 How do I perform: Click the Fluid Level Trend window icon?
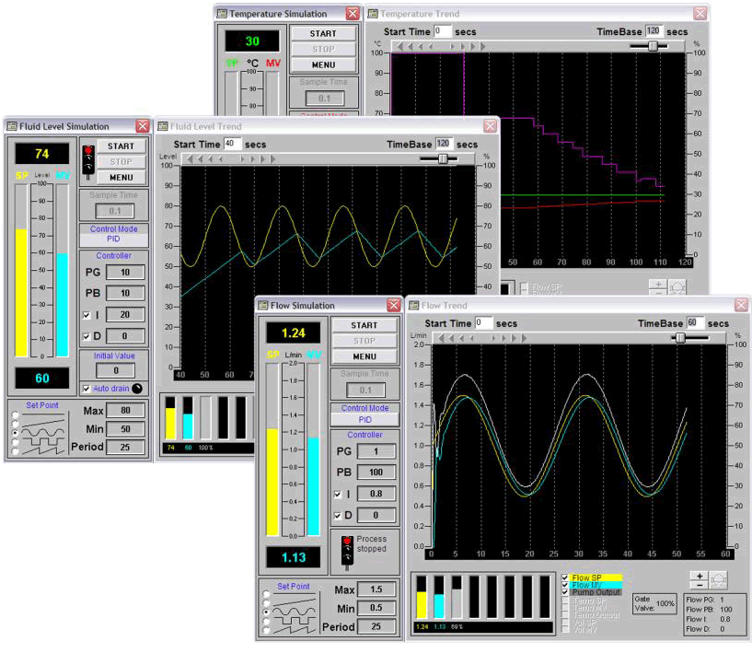[x=162, y=126]
